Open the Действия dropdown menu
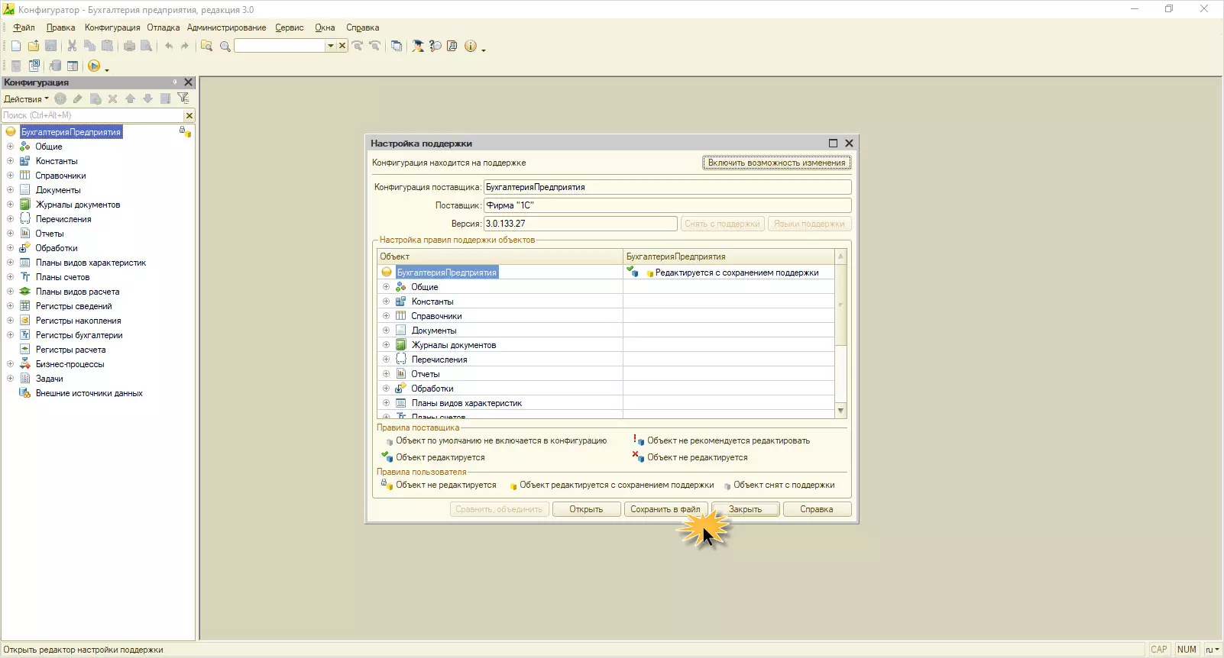Screen dimensions: 1224x658 pos(26,99)
